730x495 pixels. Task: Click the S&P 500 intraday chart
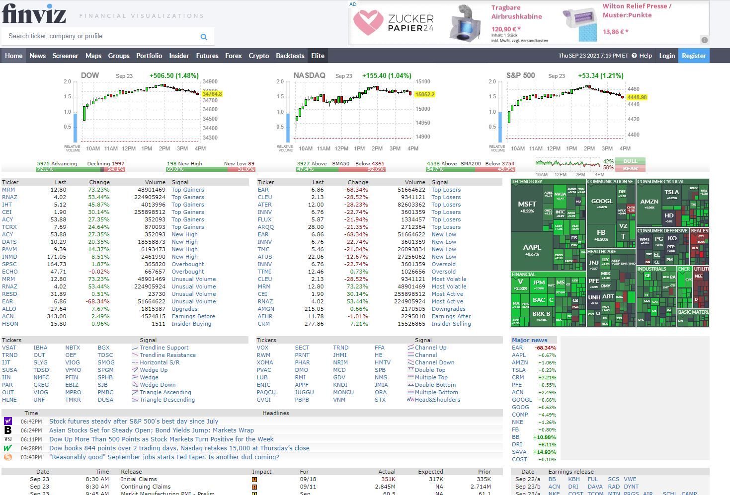coord(566,111)
